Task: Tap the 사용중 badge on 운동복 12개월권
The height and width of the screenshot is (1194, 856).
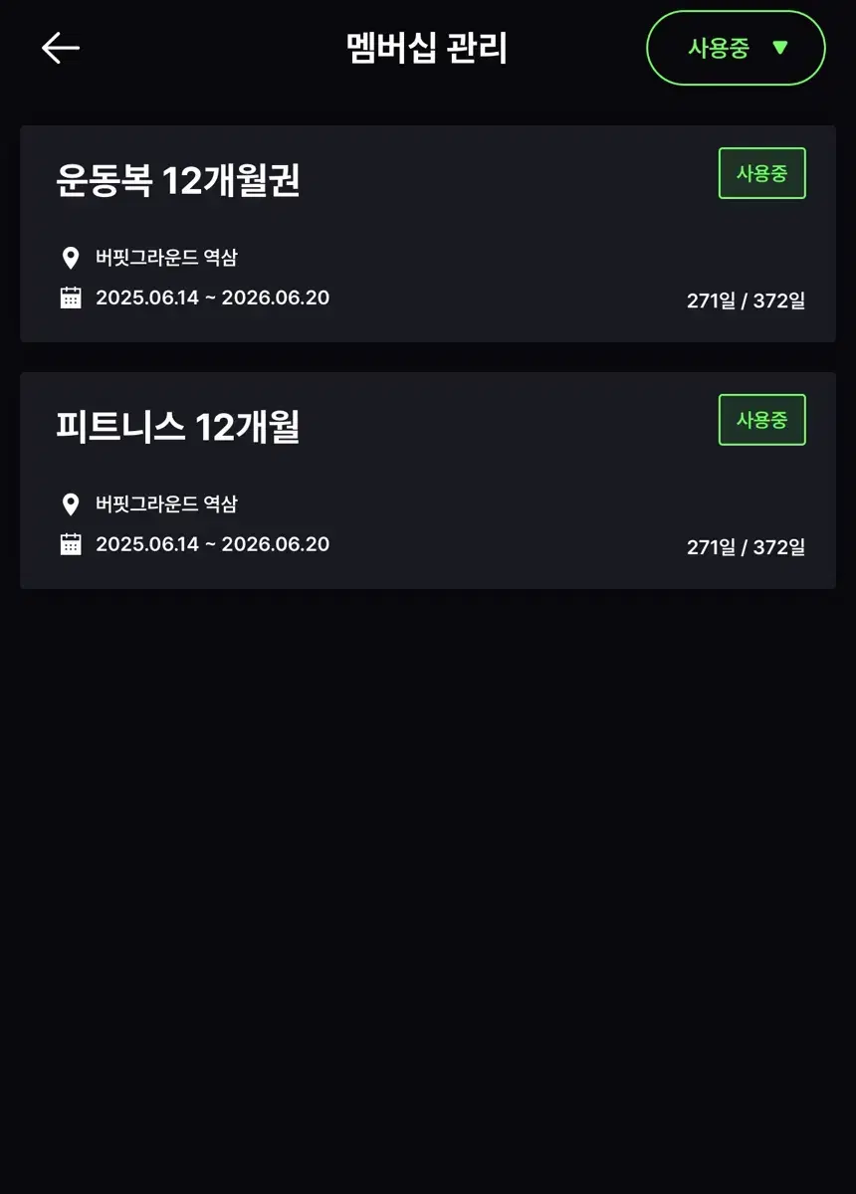Action: click(761, 173)
